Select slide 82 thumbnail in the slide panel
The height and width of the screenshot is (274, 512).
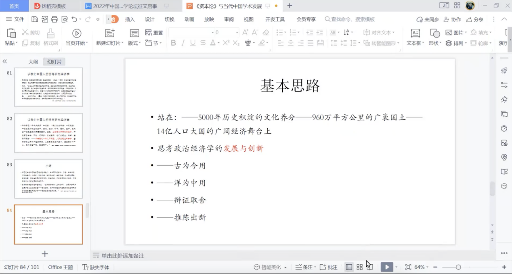coord(48,133)
